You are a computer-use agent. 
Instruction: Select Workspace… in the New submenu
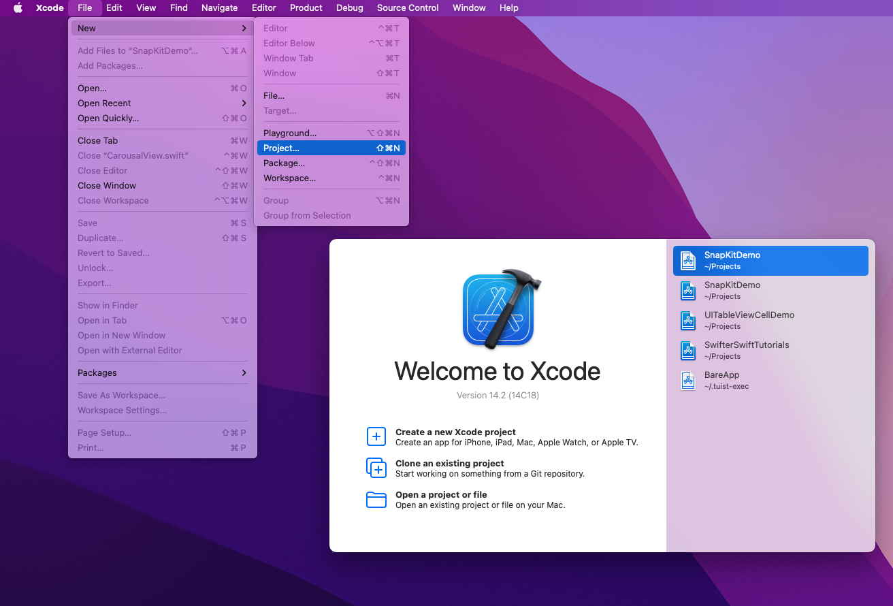tap(331, 178)
